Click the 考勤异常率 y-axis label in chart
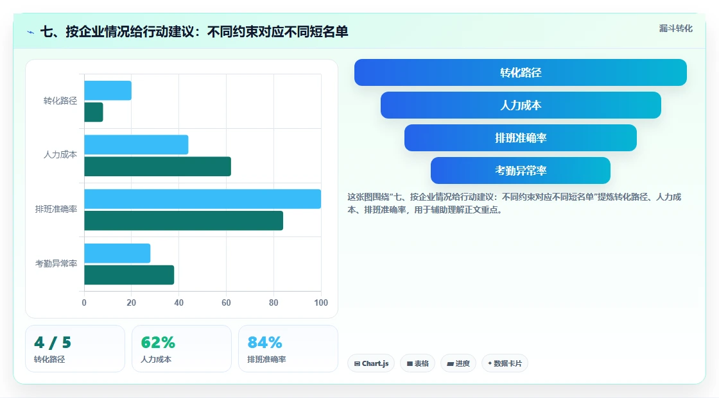Screen dimensions: 719x398 pos(56,263)
